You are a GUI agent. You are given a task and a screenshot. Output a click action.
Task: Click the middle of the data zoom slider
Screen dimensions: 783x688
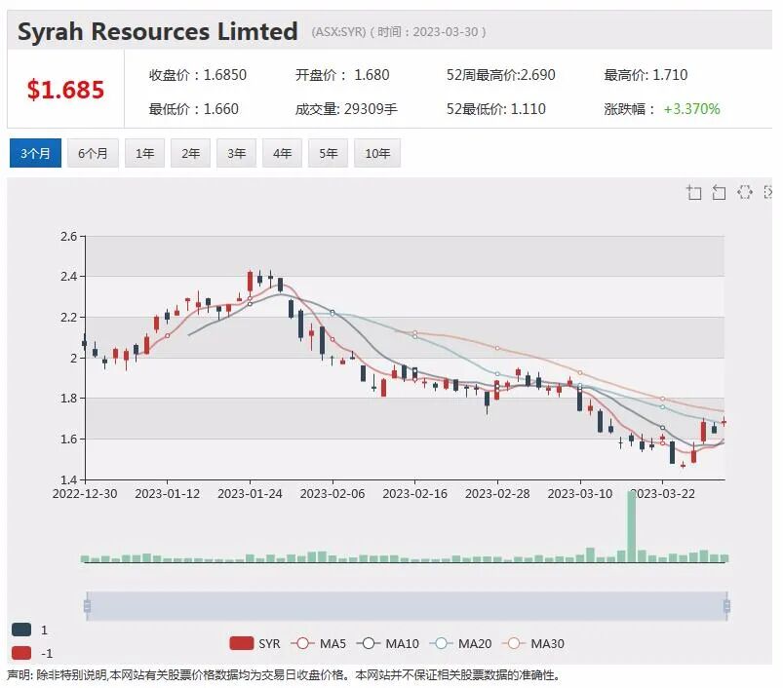click(407, 606)
